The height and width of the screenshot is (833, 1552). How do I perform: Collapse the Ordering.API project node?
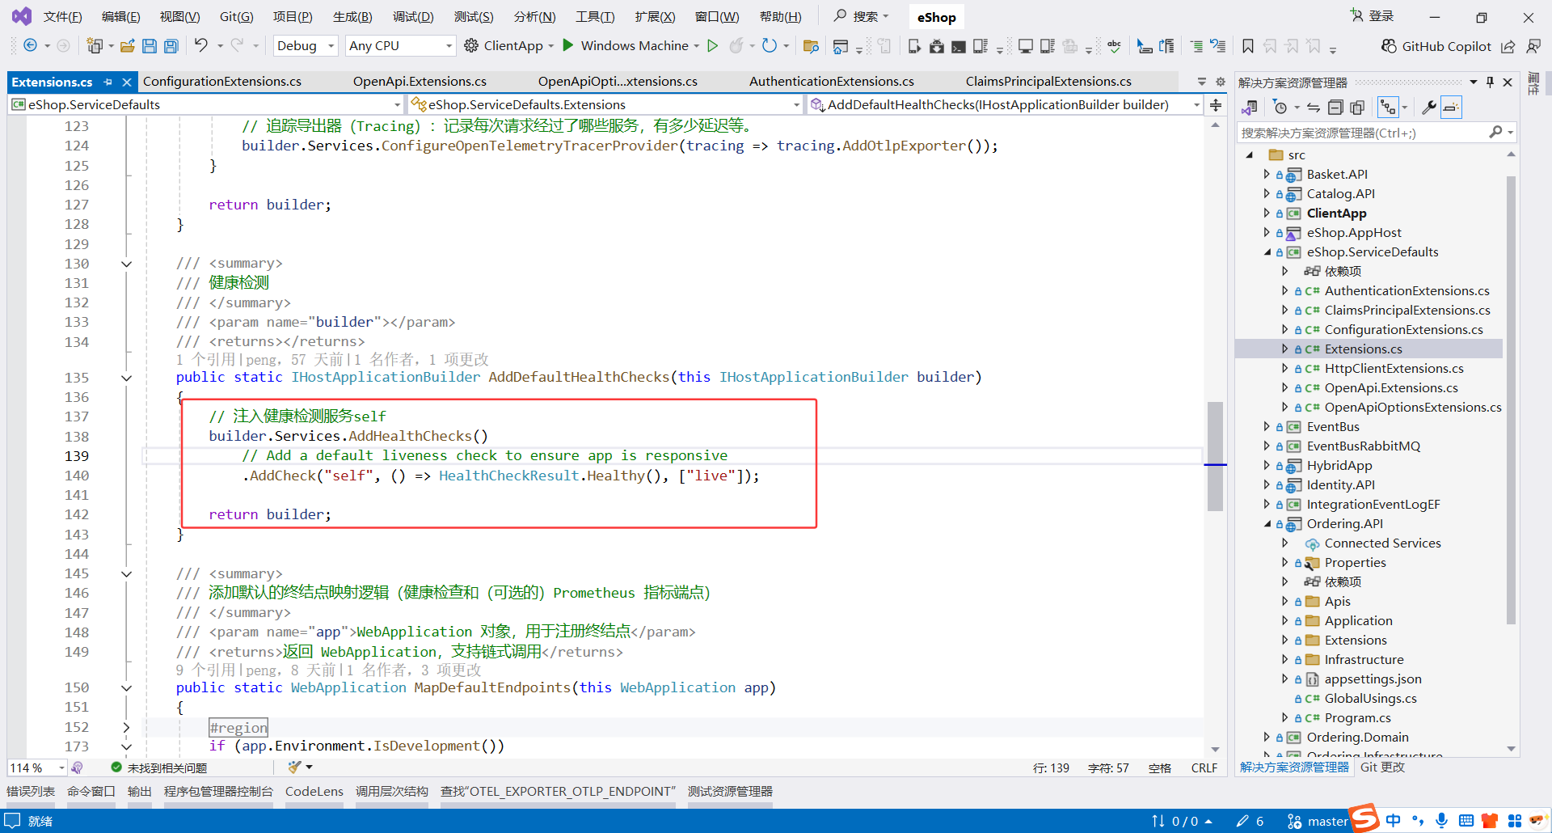[x=1267, y=524]
